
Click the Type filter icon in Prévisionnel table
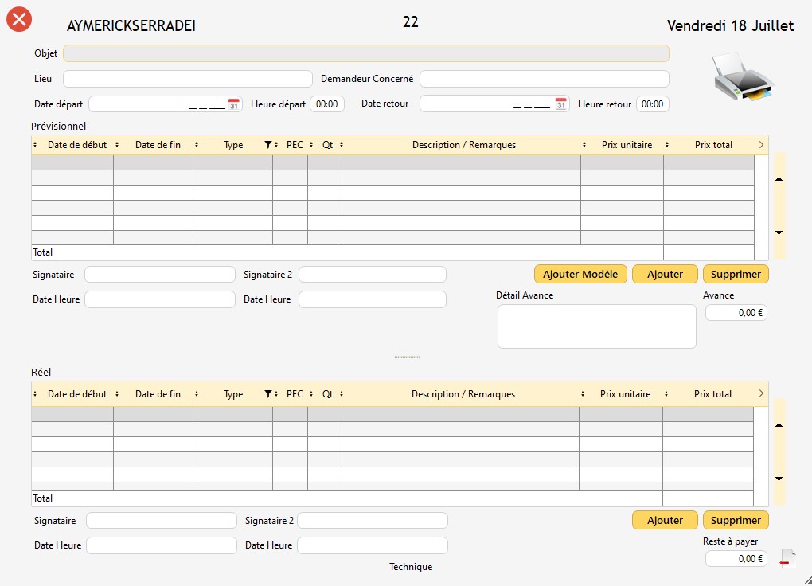pyautogui.click(x=268, y=145)
